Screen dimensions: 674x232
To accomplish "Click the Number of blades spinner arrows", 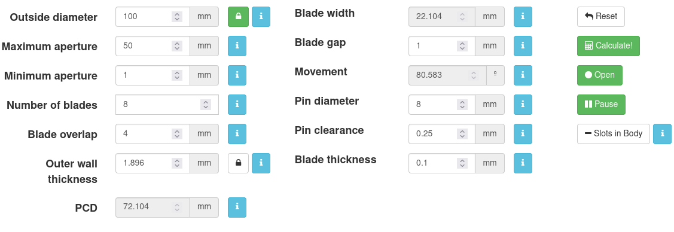I will (x=206, y=105).
